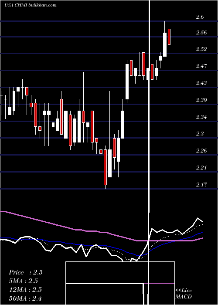Click the 2.6 price axis label
This screenshot has width=218, height=305.
click(200, 17)
